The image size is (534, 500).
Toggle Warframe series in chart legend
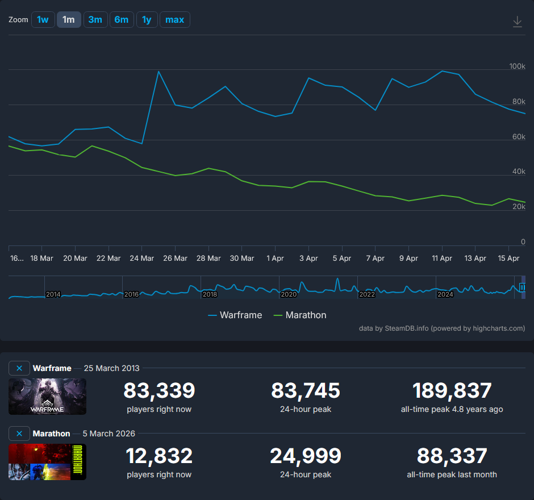tap(235, 315)
